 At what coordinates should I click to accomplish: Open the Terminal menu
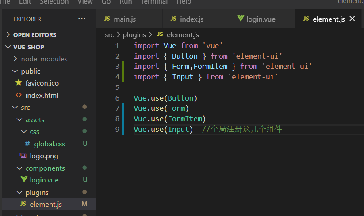tap(154, 2)
